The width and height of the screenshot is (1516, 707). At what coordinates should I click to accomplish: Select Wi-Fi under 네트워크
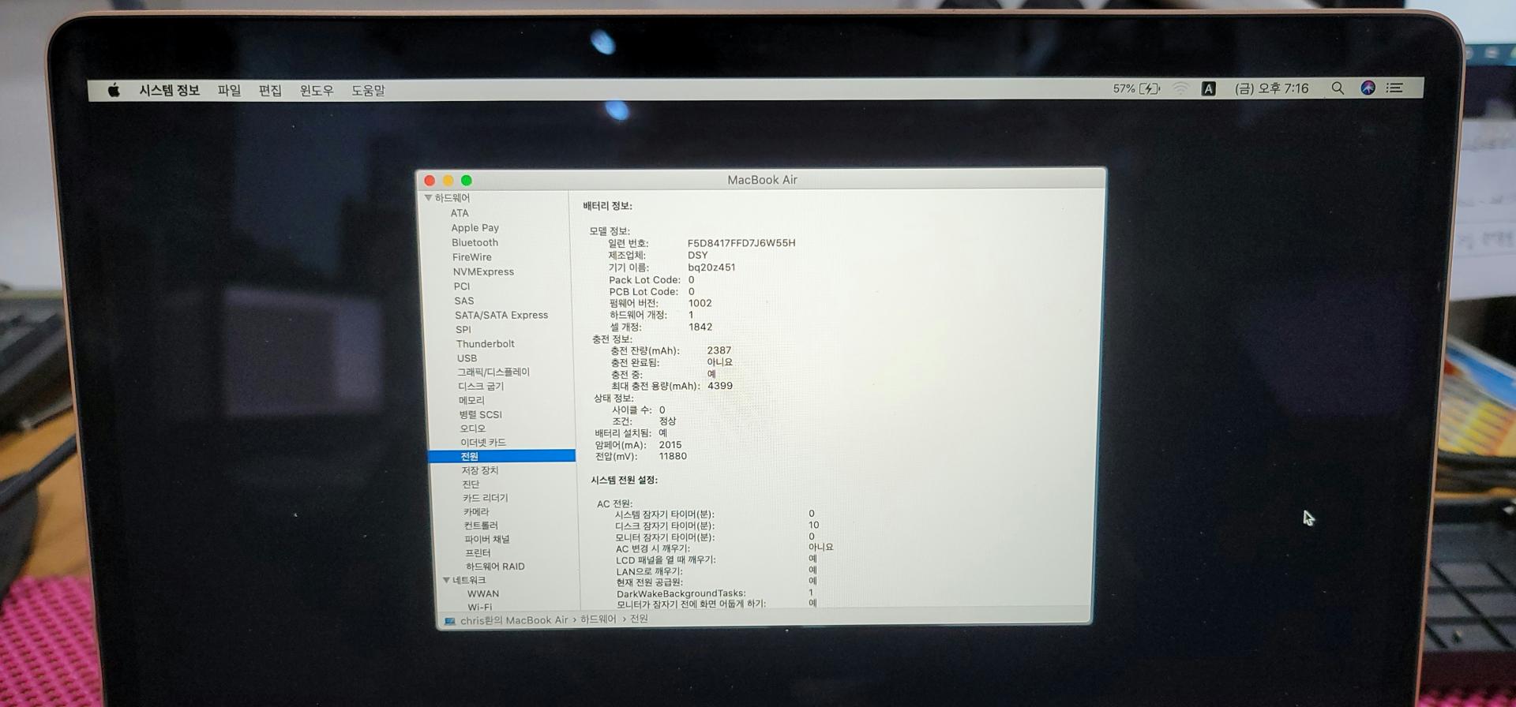pyautogui.click(x=479, y=607)
